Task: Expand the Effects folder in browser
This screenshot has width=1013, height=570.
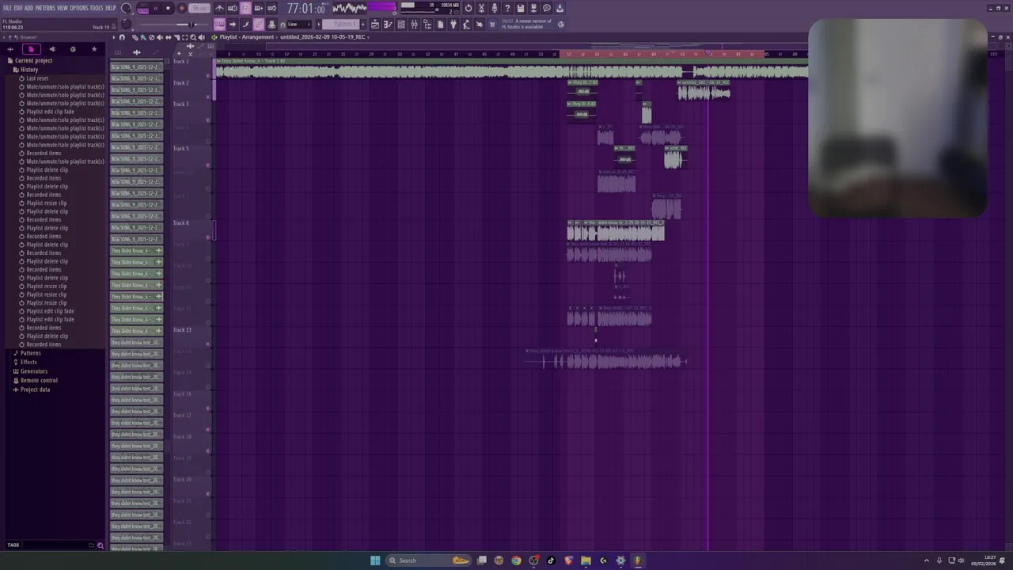Action: [x=28, y=362]
